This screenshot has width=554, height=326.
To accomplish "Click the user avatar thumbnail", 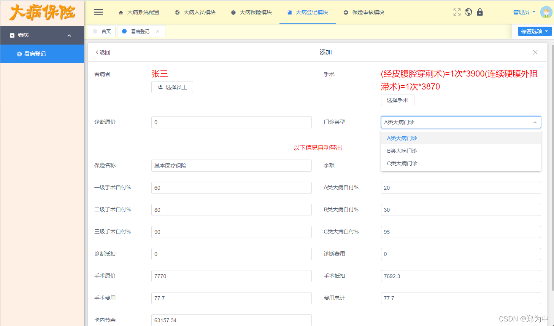I will [x=546, y=12].
